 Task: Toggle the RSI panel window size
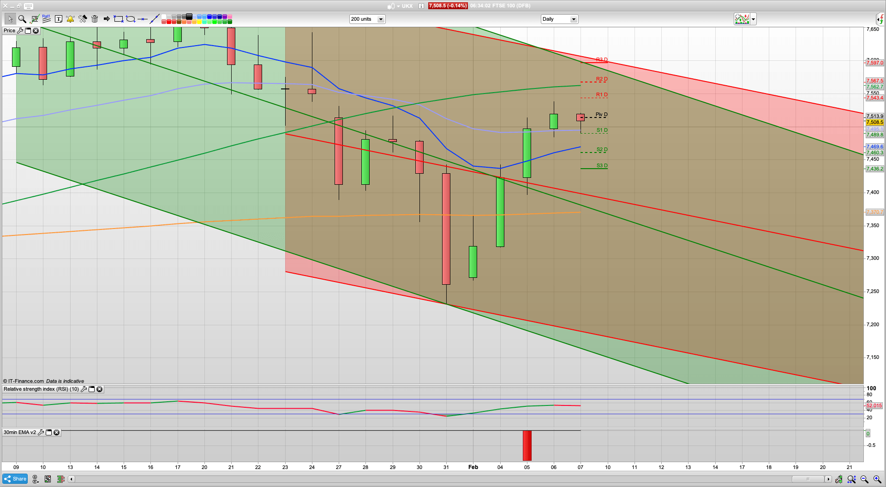click(x=91, y=389)
